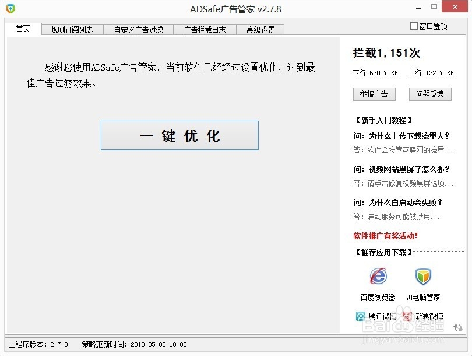Click the refresh arrows icon at bottom right
This screenshot has height=356, width=472.
[x=458, y=327]
